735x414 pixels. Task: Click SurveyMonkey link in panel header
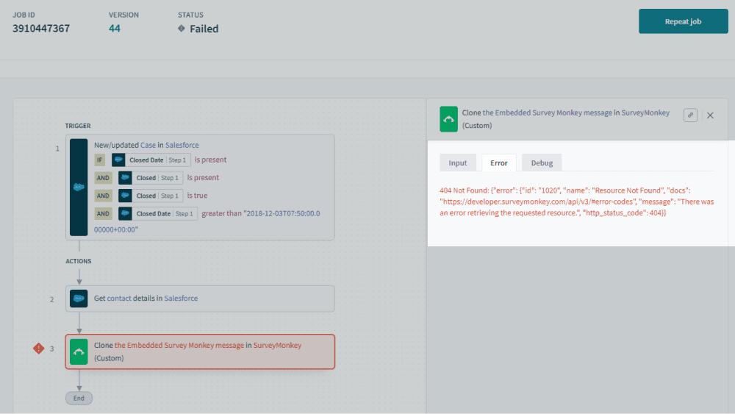[645, 113]
